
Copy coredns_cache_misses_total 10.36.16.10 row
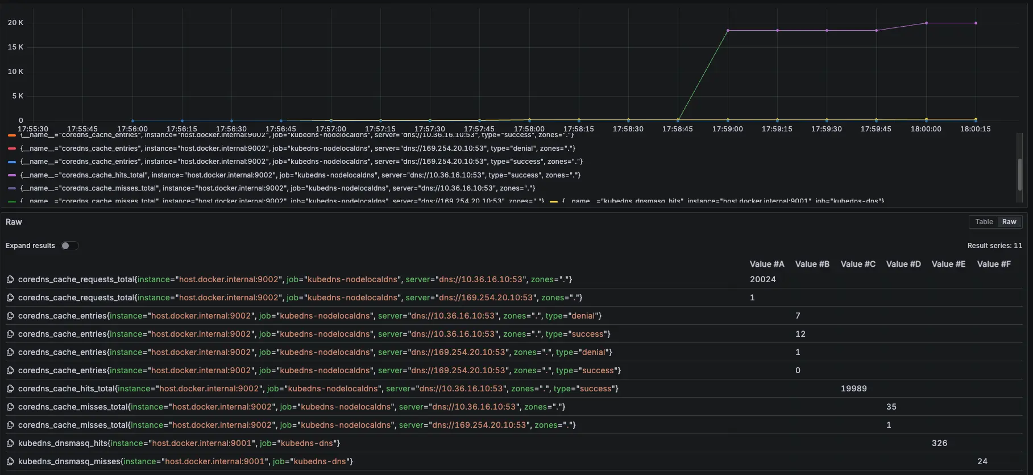(x=10, y=407)
